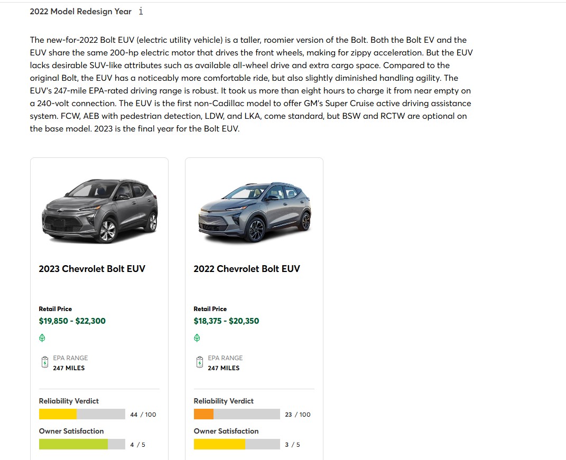Click the green leaf icon on 2022 Bolt EUV card
The height and width of the screenshot is (460, 566).
[x=197, y=338]
